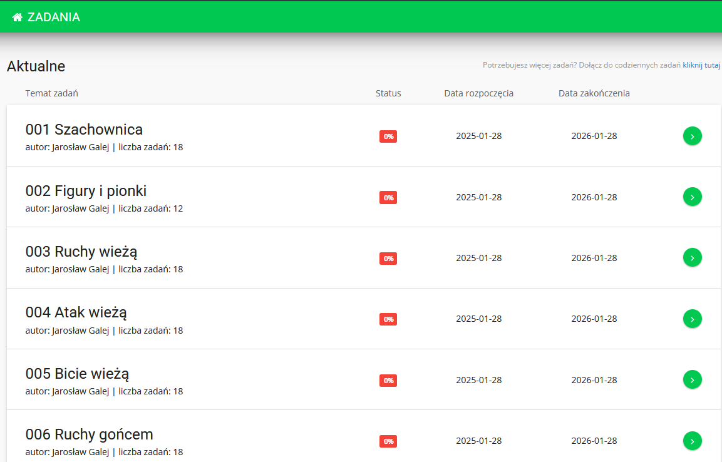Click the 0% status badge of 001 Szachownica
Viewport: 722px width, 462px height.
(x=388, y=136)
